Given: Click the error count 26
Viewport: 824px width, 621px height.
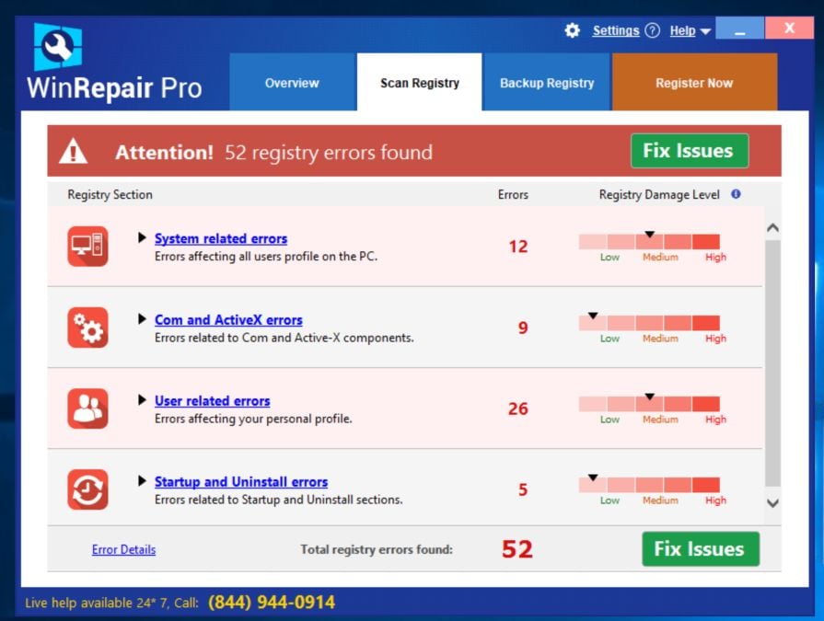Looking at the screenshot, I should coord(518,408).
